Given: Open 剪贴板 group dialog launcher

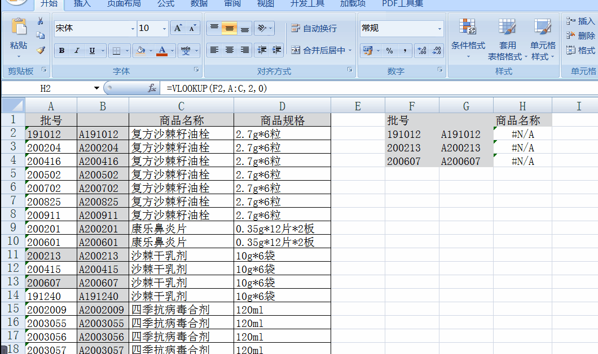Looking at the screenshot, I should (44, 70).
